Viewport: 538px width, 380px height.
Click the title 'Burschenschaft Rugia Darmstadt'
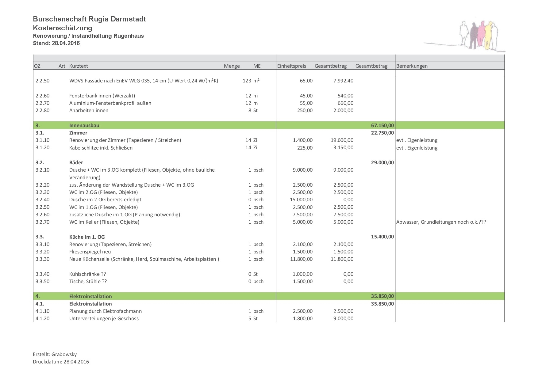89,19
